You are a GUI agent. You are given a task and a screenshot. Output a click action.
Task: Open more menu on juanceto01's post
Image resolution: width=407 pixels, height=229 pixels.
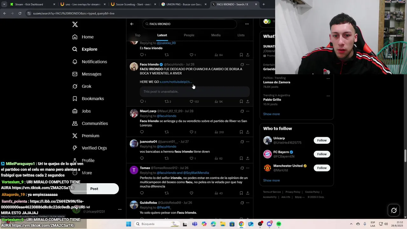(248, 142)
